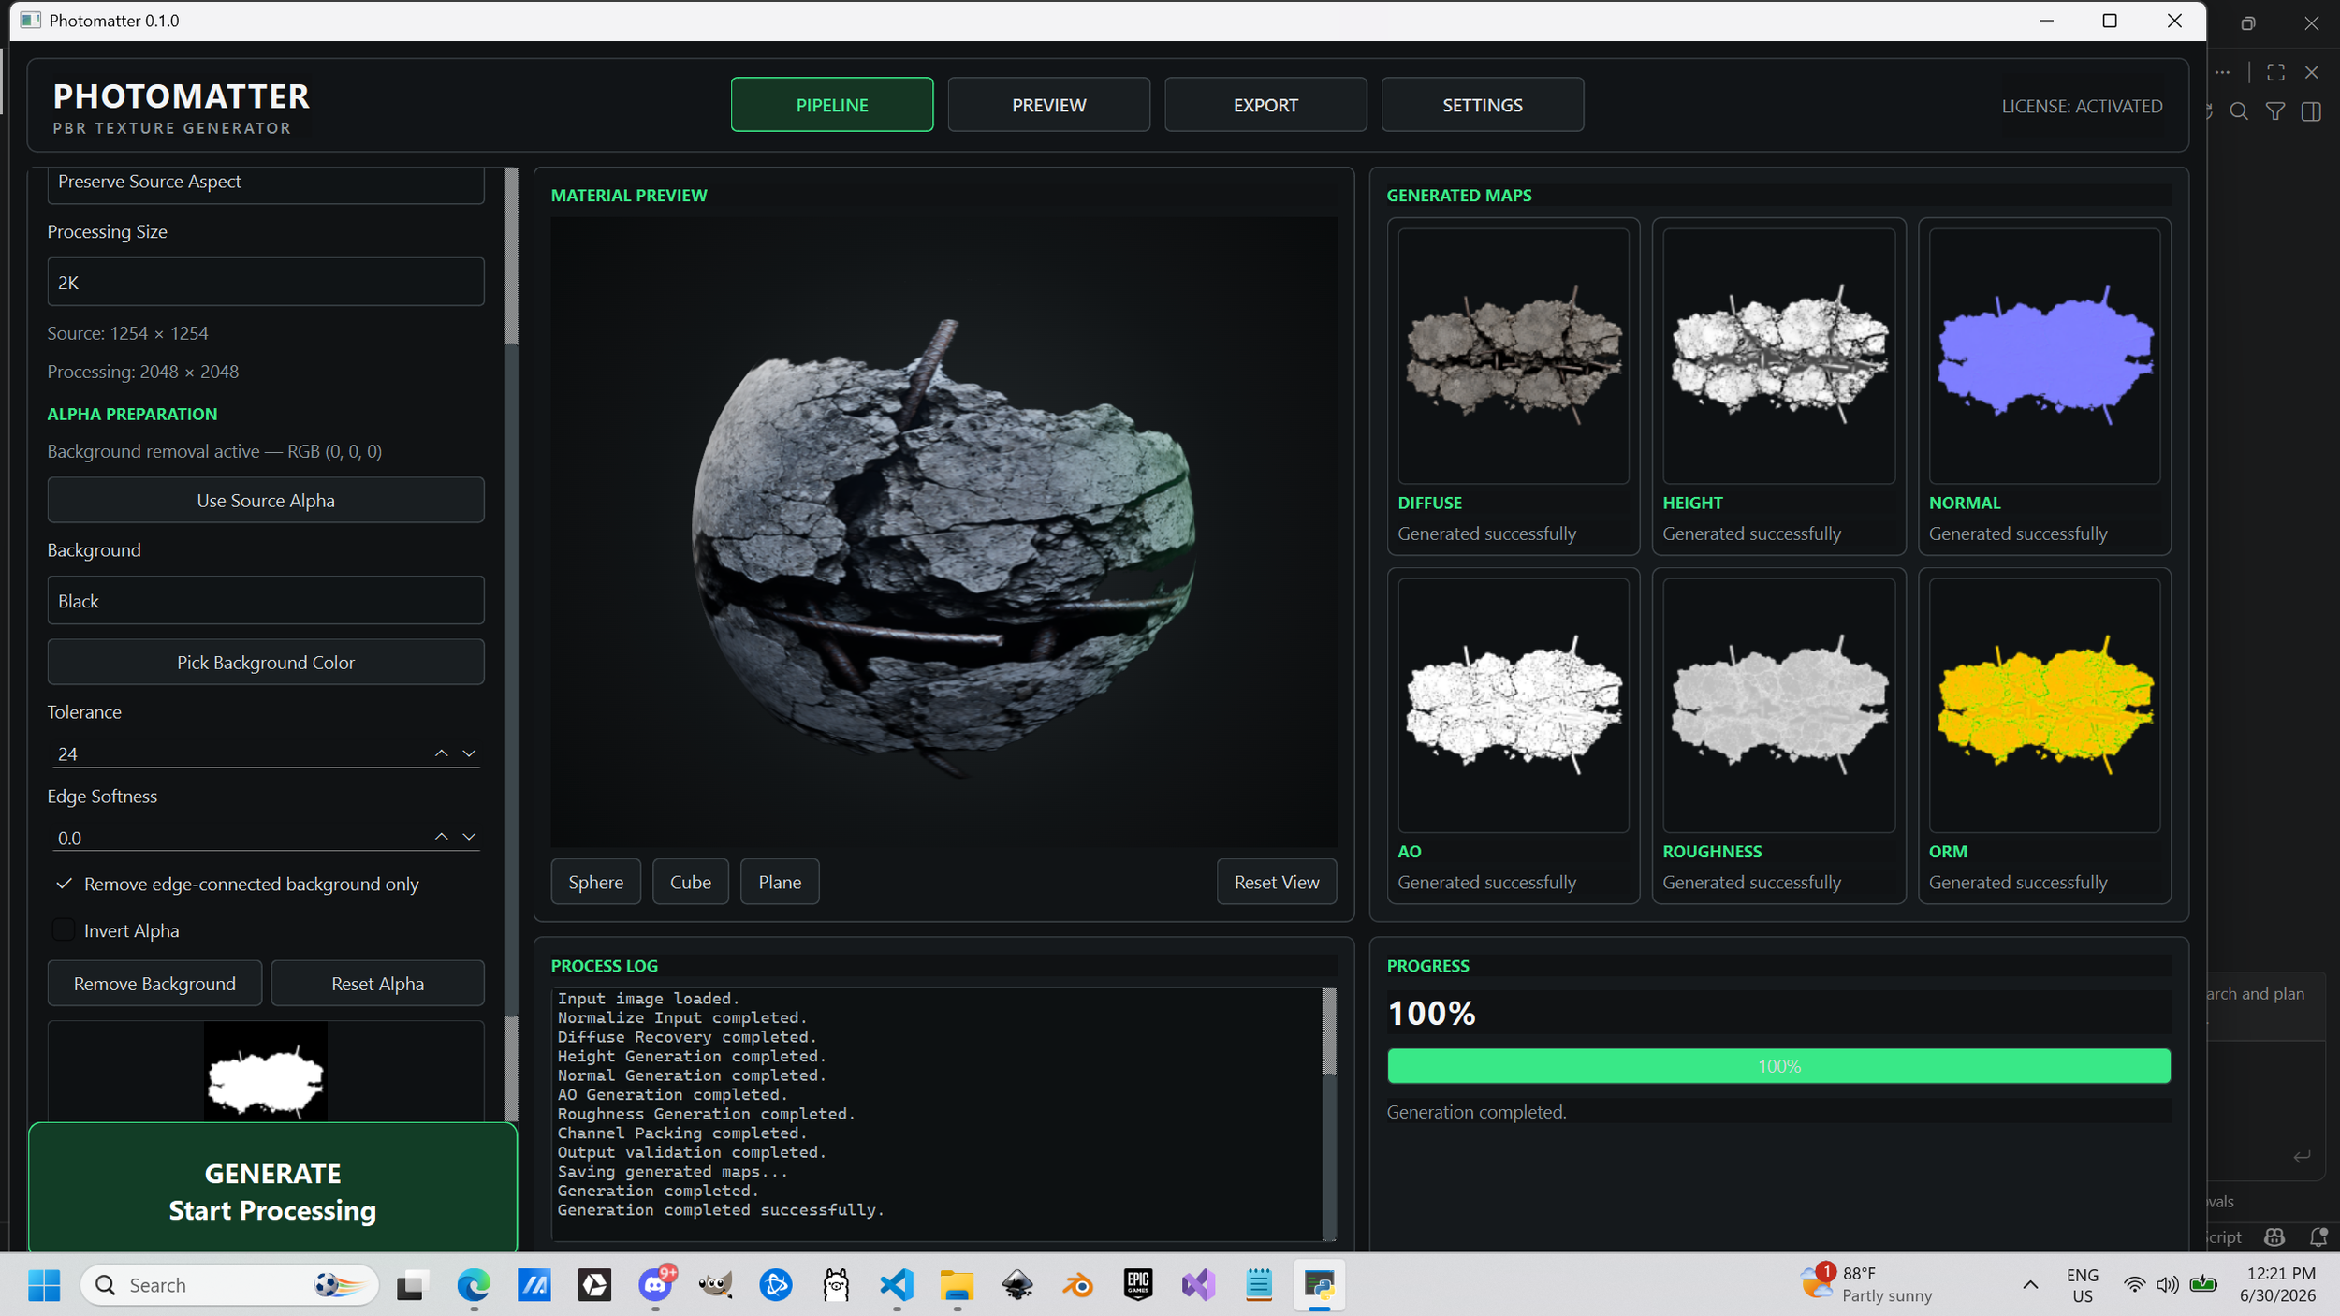
Task: Open the Preserve Source Aspect dropdown
Action: click(266, 183)
